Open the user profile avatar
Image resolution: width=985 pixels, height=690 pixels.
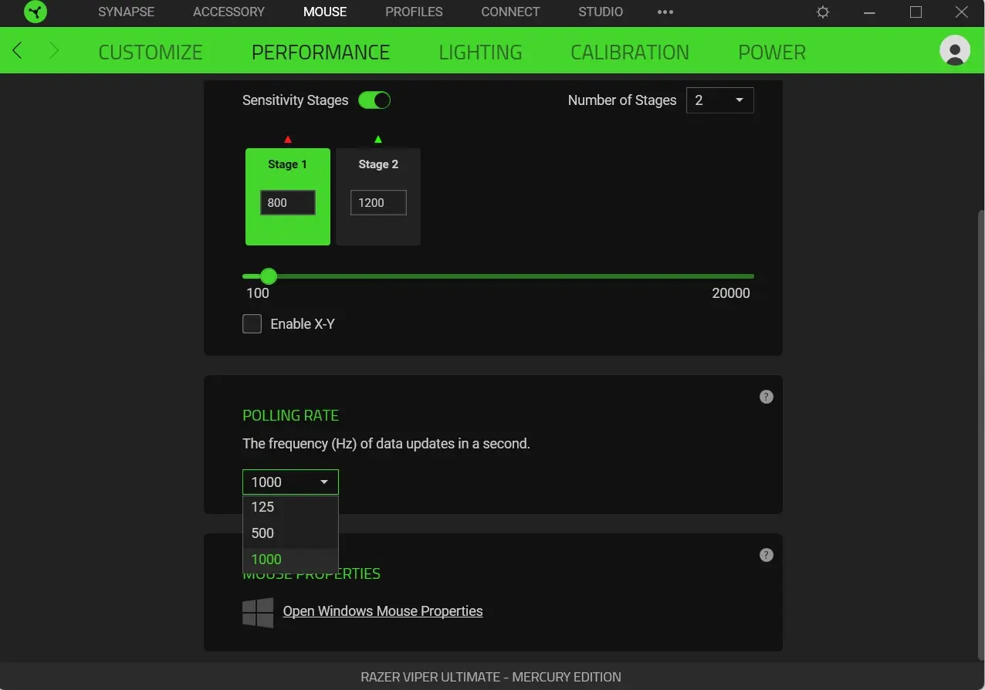coord(954,51)
